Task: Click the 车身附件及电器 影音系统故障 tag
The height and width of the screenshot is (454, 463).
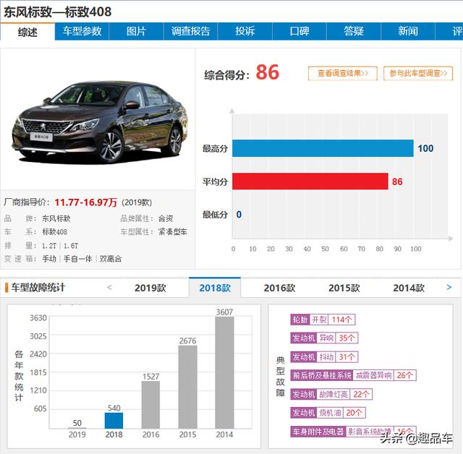Action: tap(353, 432)
